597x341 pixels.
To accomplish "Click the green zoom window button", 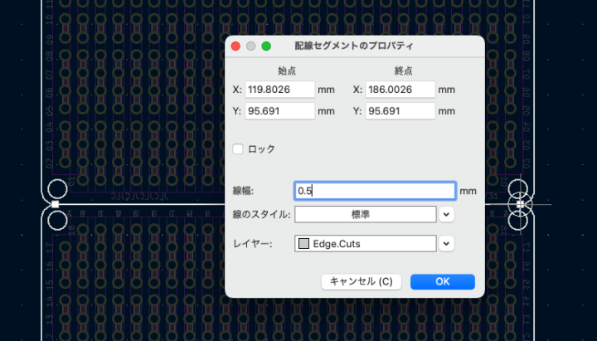I will 266,46.
